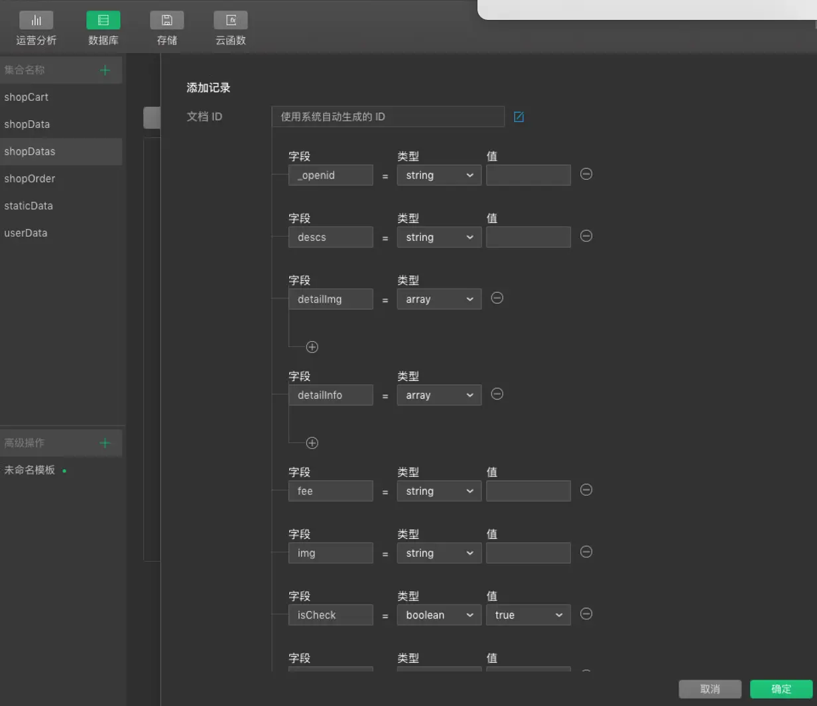The height and width of the screenshot is (706, 817).
Task: Open the array type dropdown for detailInfo
Action: click(x=439, y=395)
